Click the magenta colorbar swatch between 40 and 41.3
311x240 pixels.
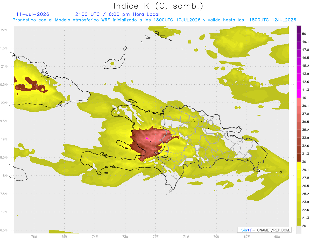pos(299,94)
